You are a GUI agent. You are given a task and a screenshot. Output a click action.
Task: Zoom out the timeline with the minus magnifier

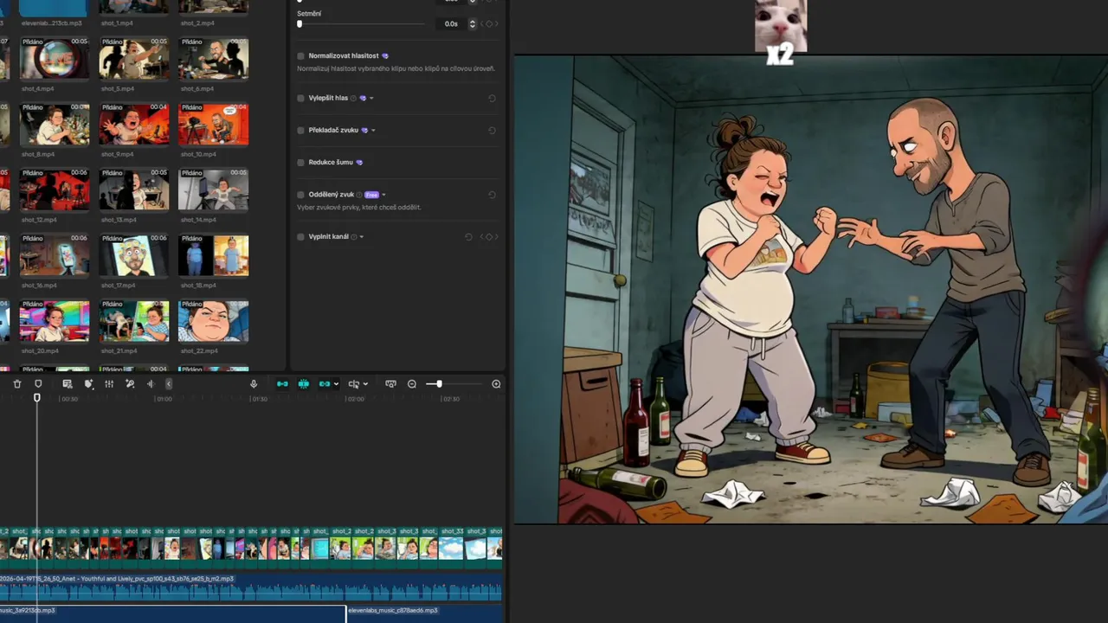412,384
